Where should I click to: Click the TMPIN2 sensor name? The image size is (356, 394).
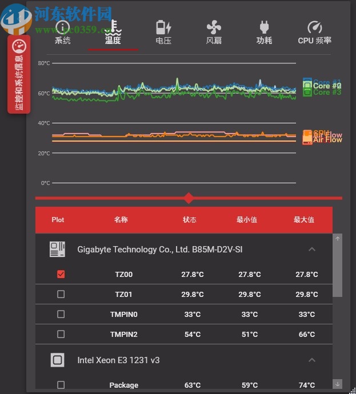coord(123,335)
